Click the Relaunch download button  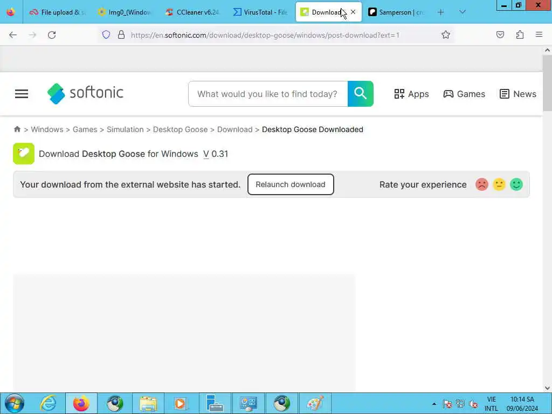[291, 184]
